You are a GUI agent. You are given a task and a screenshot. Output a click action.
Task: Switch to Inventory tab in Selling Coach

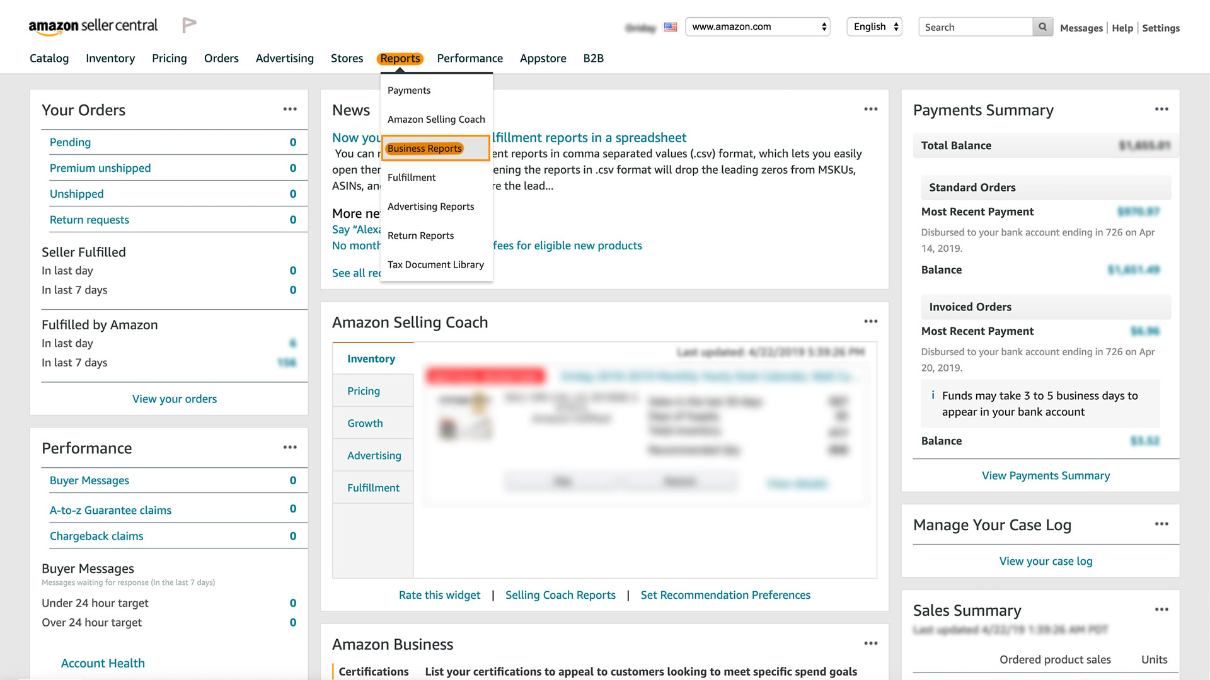(372, 358)
